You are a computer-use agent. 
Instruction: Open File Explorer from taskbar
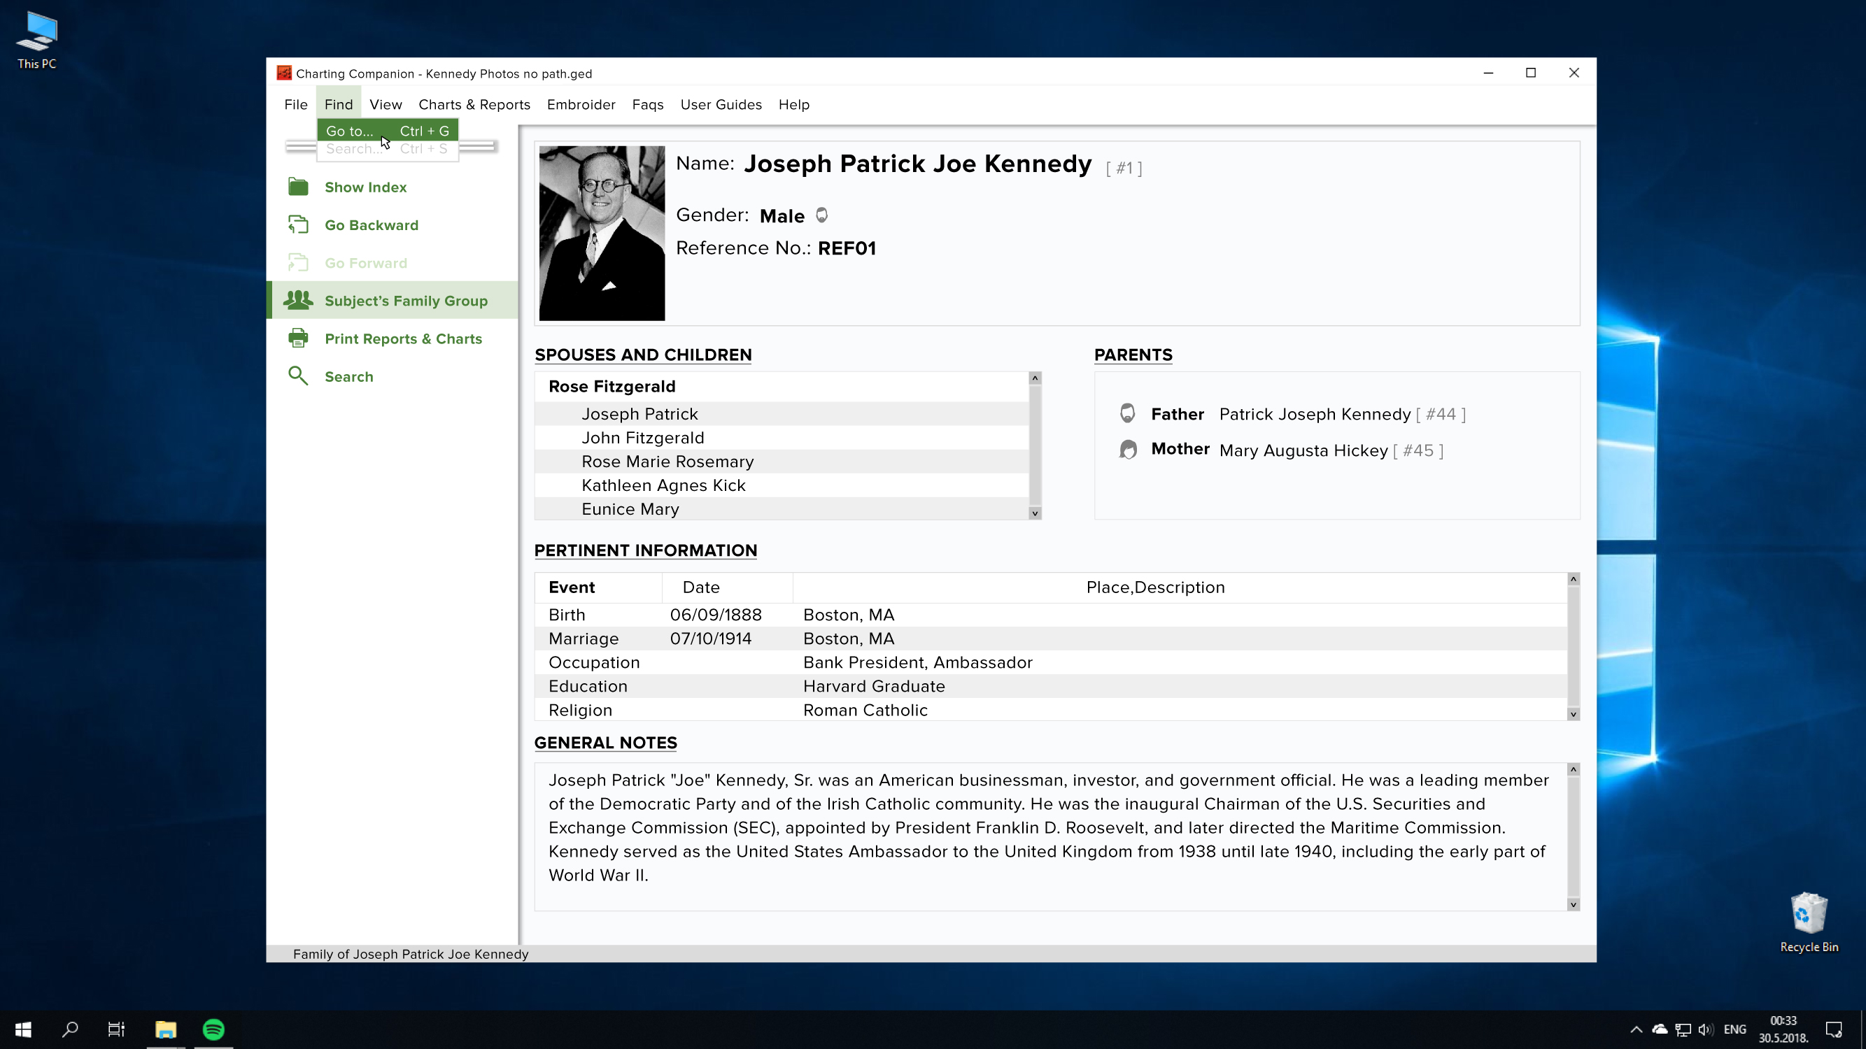[165, 1029]
